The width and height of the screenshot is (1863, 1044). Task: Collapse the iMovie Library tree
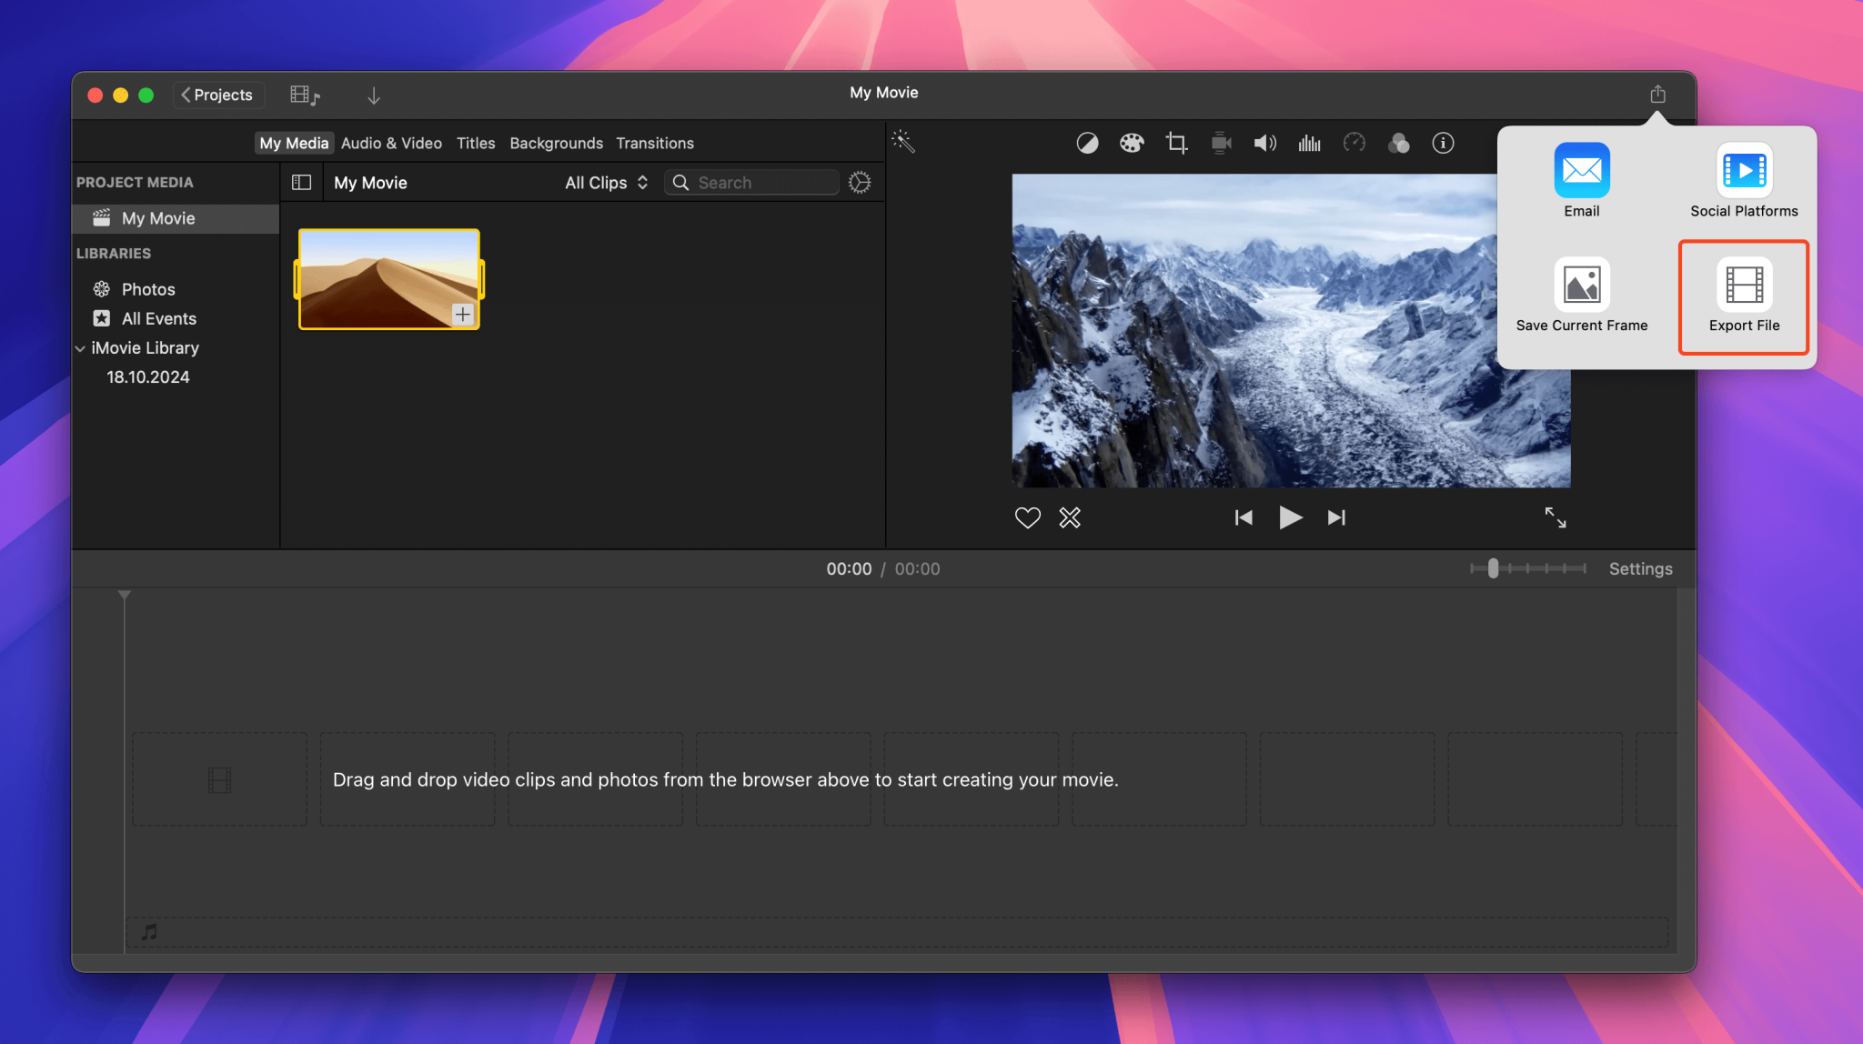[82, 347]
